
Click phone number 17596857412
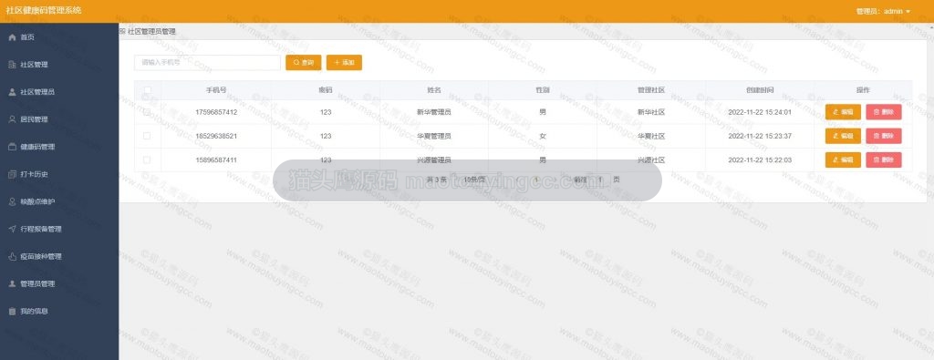tap(216, 112)
